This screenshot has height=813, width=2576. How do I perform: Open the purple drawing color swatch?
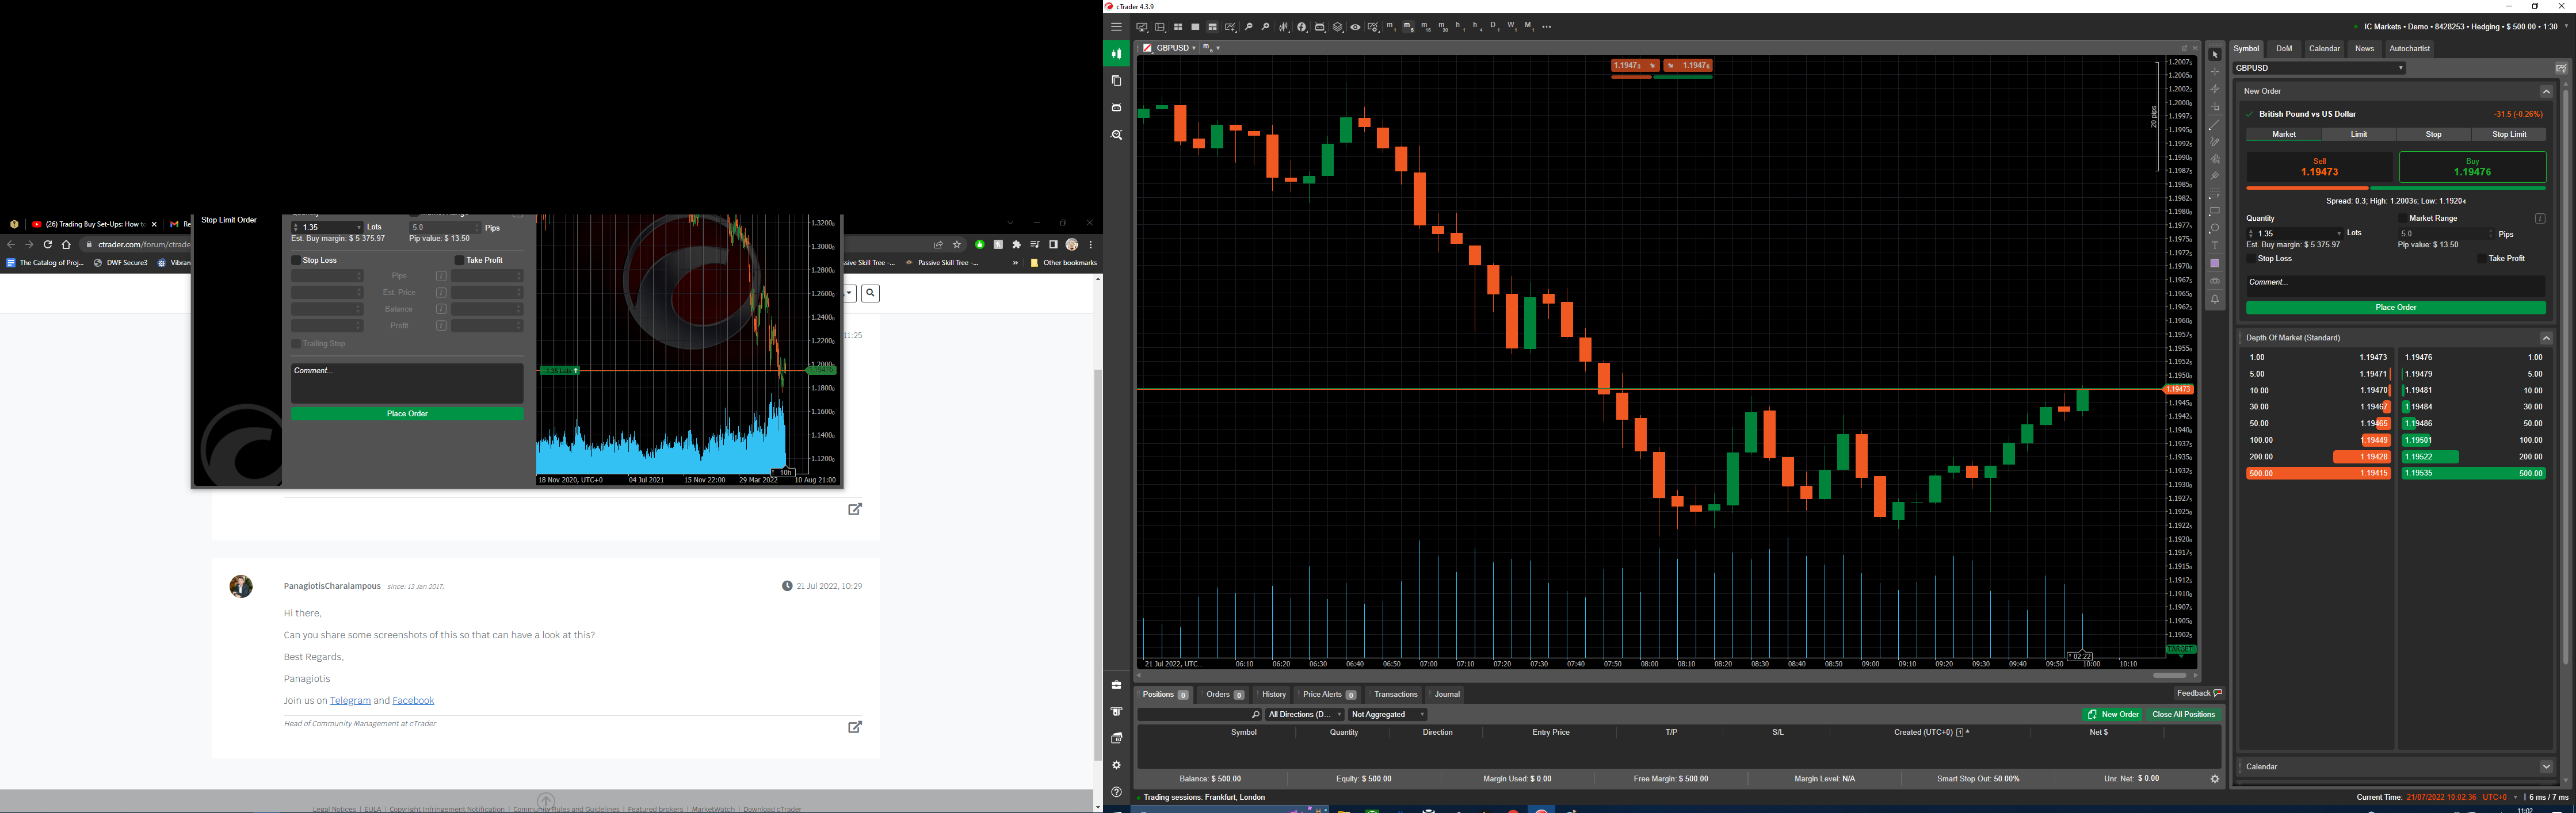tap(2215, 263)
